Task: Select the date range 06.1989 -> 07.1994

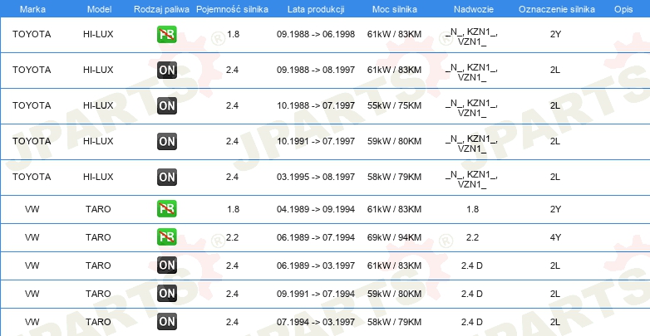Action: tap(316, 237)
